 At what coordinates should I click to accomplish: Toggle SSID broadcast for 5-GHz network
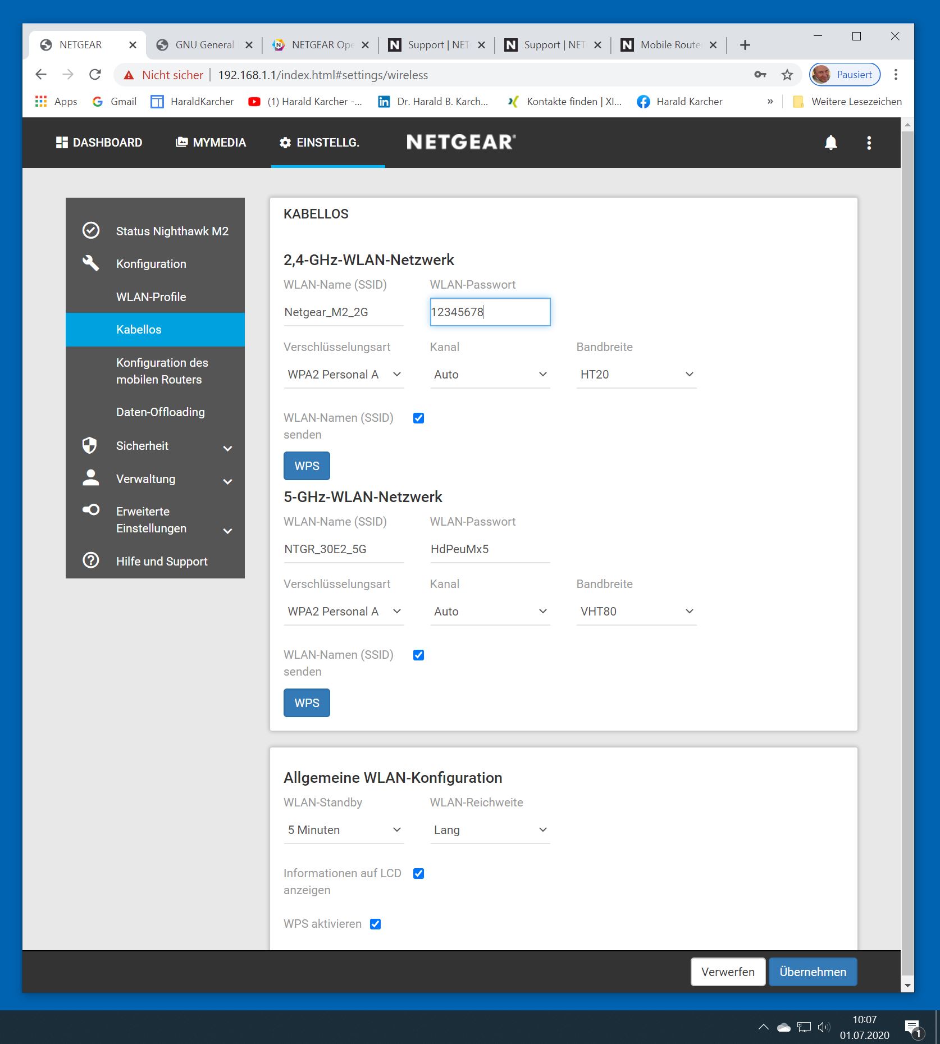point(418,655)
